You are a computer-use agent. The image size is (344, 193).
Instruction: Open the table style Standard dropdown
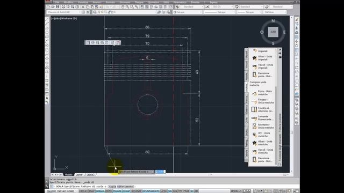[x=251, y=7]
